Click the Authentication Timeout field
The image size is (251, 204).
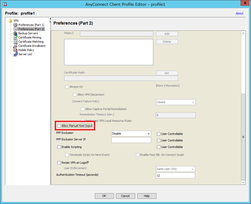point(176,175)
